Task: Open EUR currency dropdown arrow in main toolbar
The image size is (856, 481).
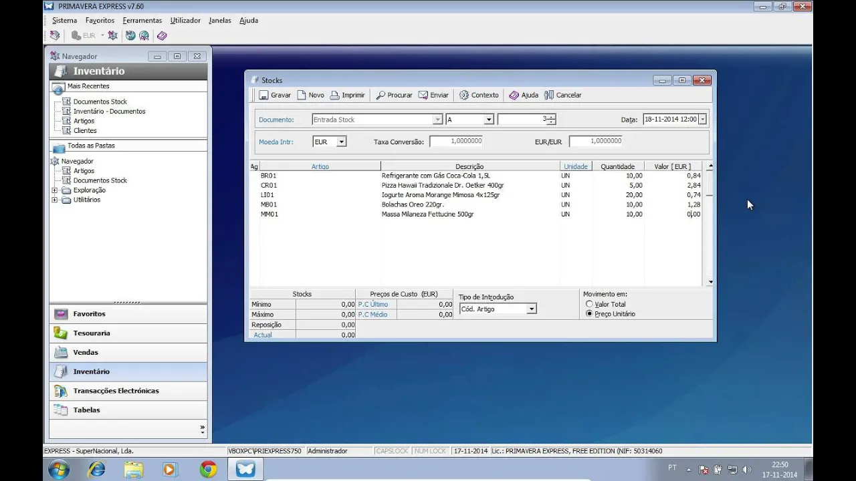Action: point(102,35)
